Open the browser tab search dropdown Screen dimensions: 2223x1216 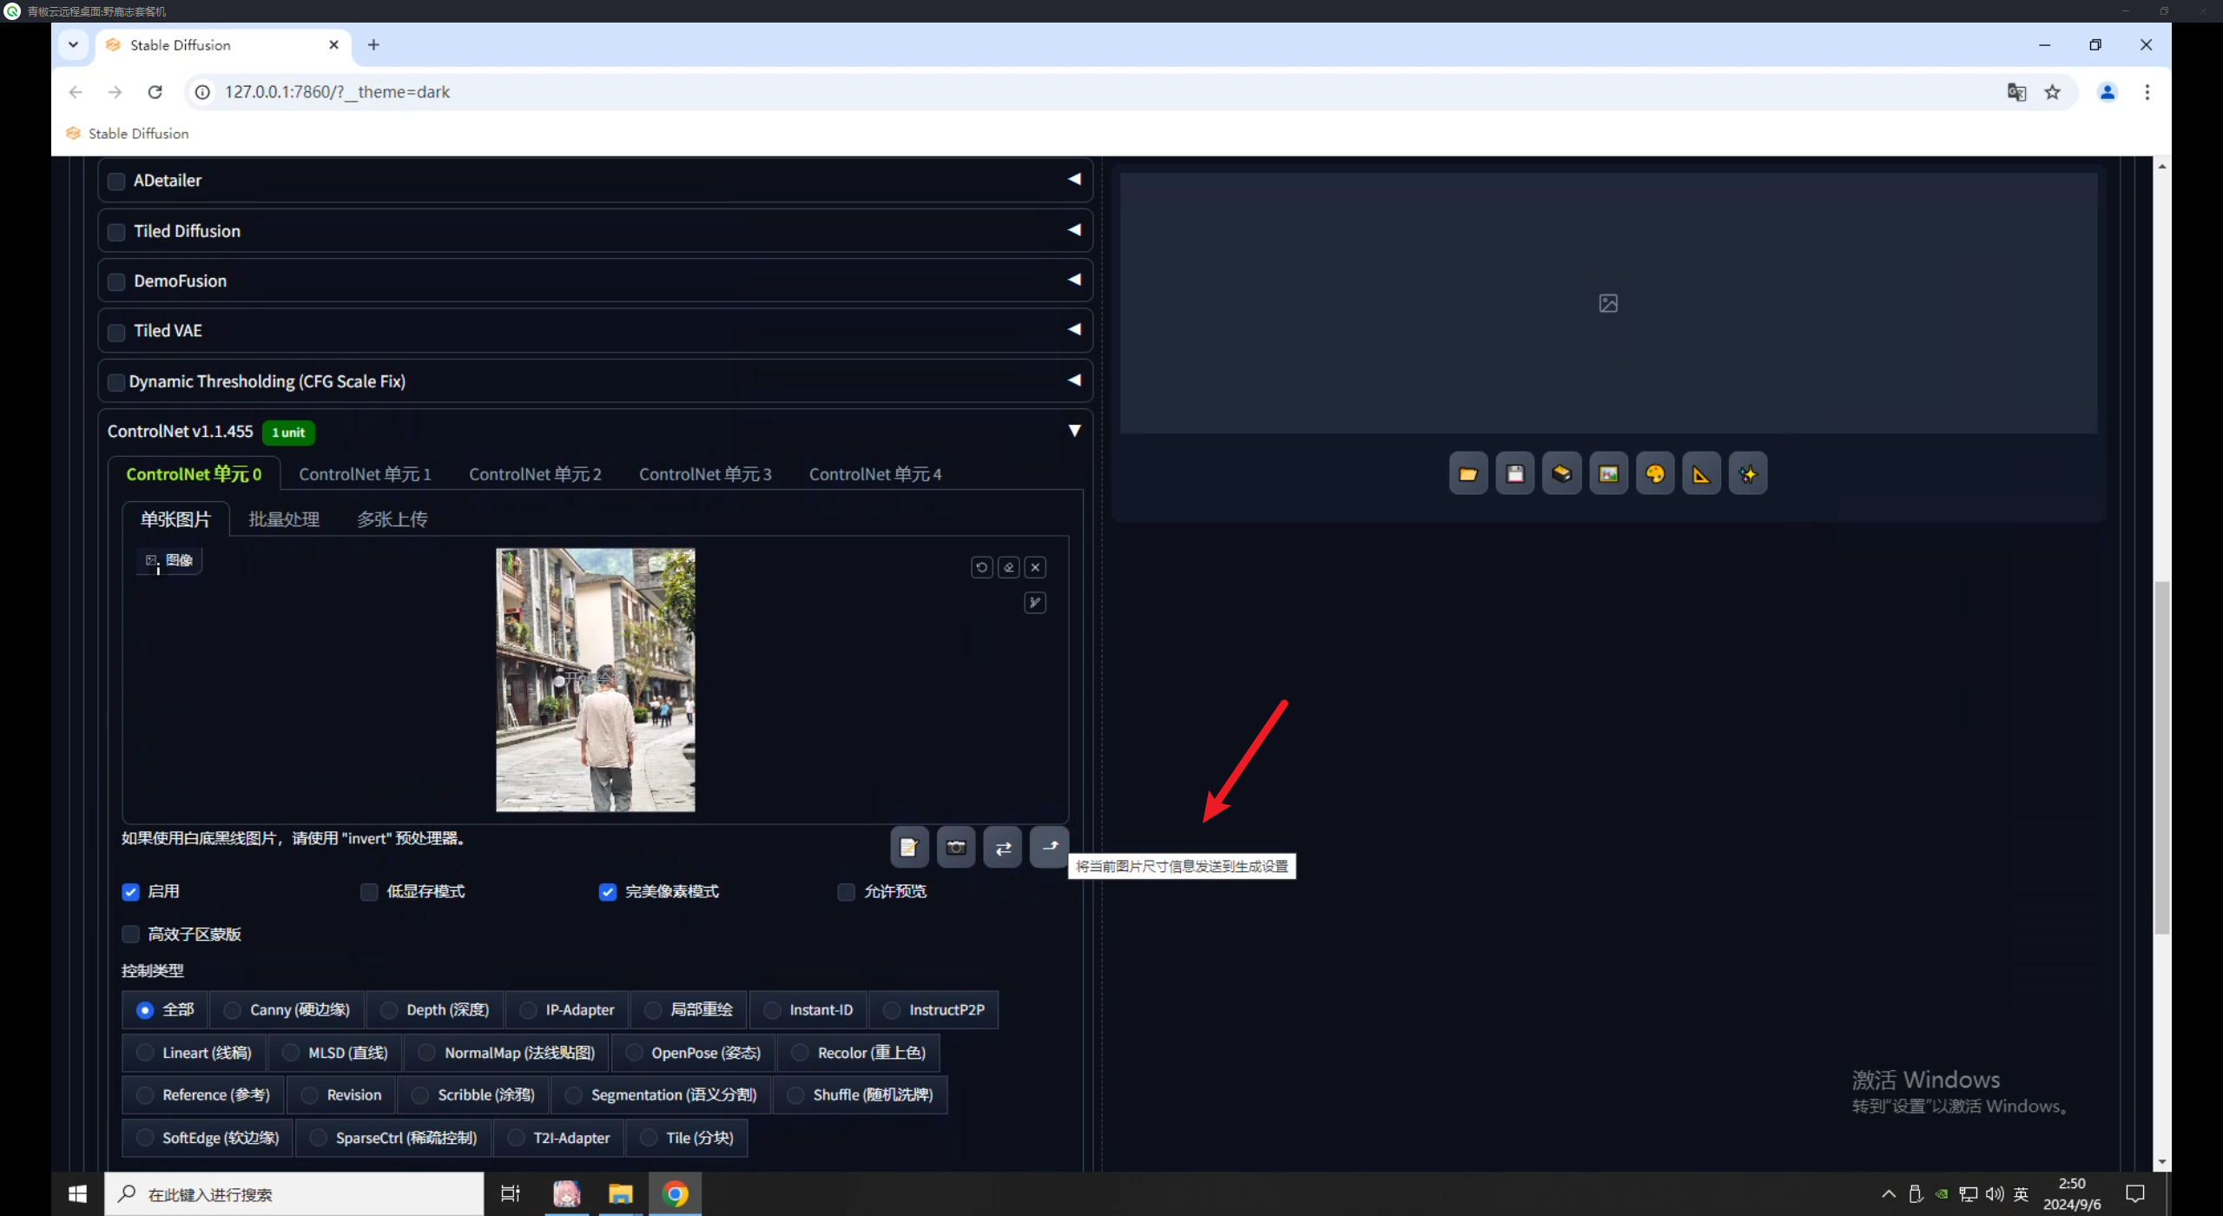(73, 44)
